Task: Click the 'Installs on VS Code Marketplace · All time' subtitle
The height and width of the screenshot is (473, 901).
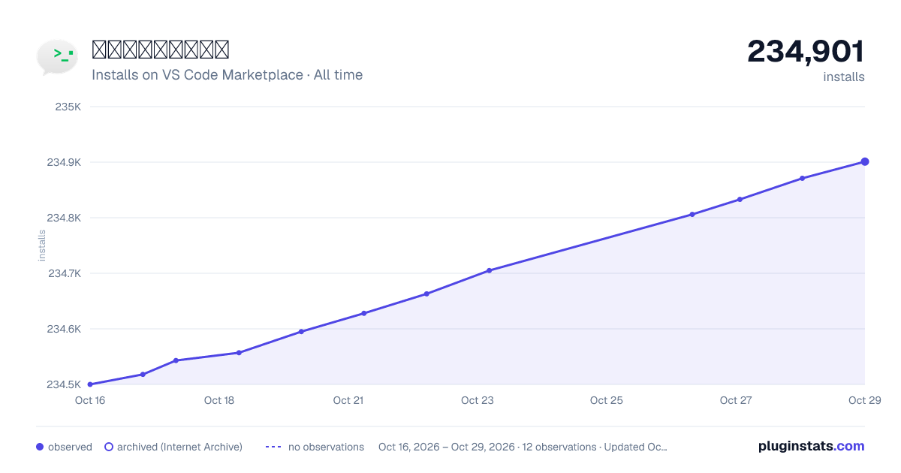Action: 227,75
